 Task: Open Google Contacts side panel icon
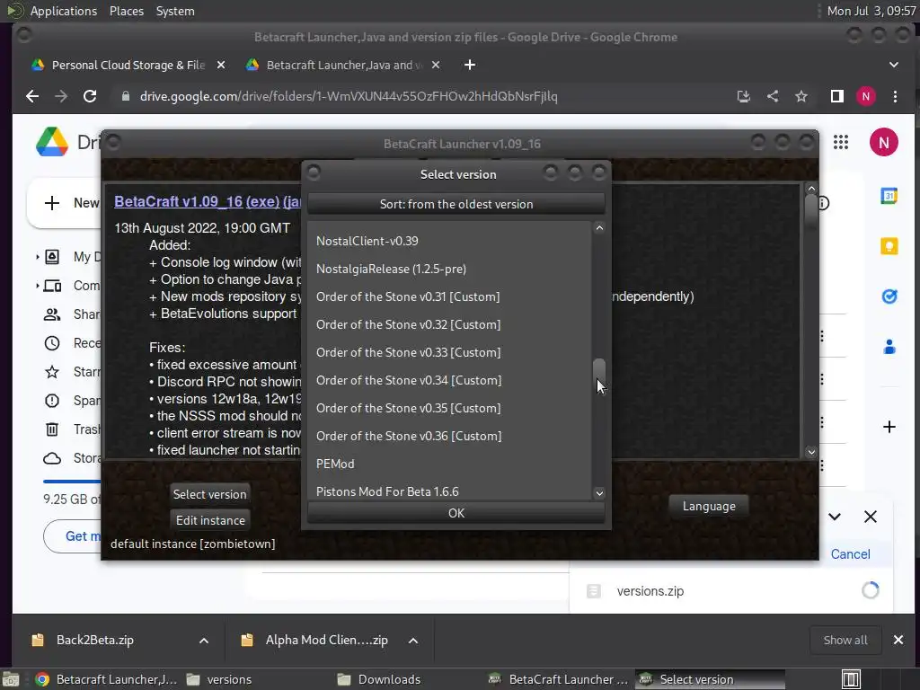[889, 347]
